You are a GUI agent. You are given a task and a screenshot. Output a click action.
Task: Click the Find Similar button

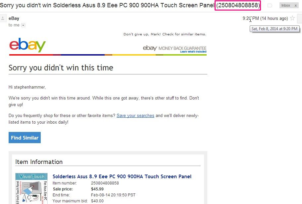click(x=25, y=138)
